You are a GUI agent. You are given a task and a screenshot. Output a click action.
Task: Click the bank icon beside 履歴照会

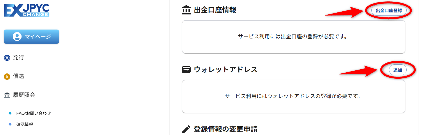7,96
